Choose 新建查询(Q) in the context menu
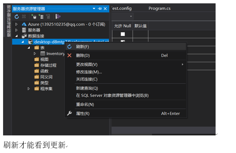 click(x=126, y=88)
